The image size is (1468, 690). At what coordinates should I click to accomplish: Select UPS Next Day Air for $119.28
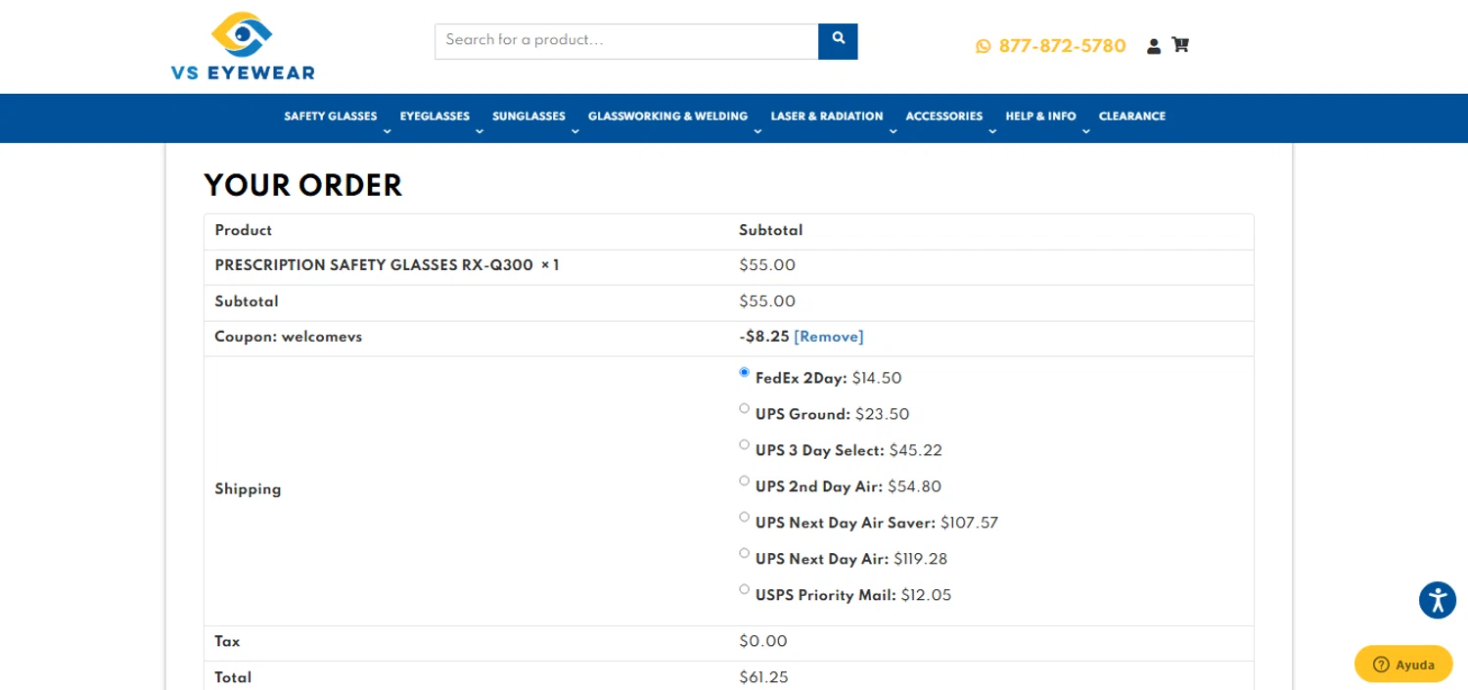tap(745, 554)
